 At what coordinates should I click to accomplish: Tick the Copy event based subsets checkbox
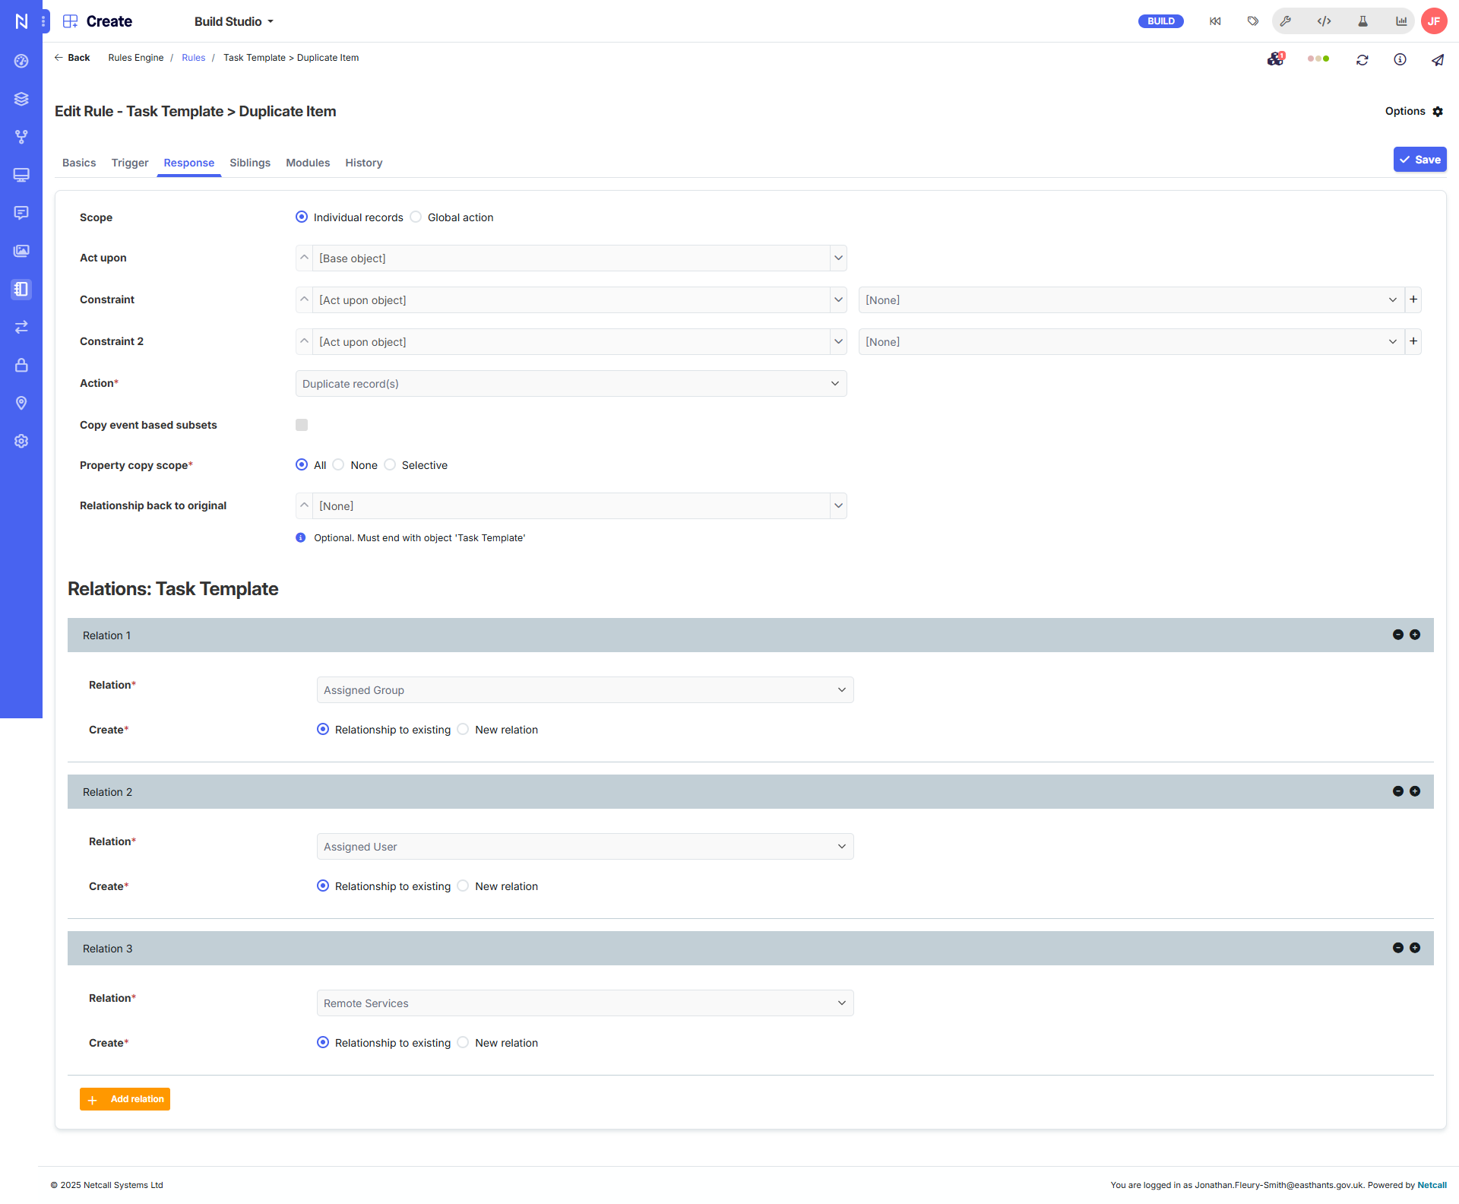[302, 425]
